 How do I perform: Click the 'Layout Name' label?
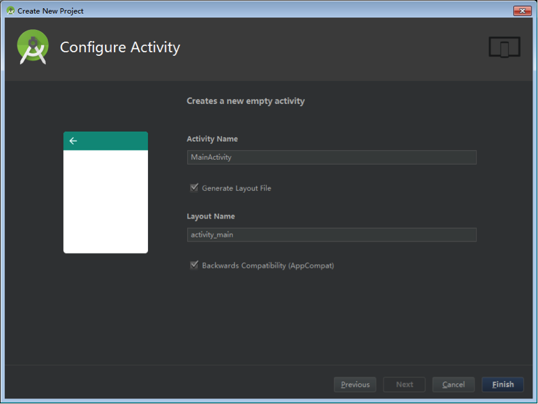(x=211, y=216)
